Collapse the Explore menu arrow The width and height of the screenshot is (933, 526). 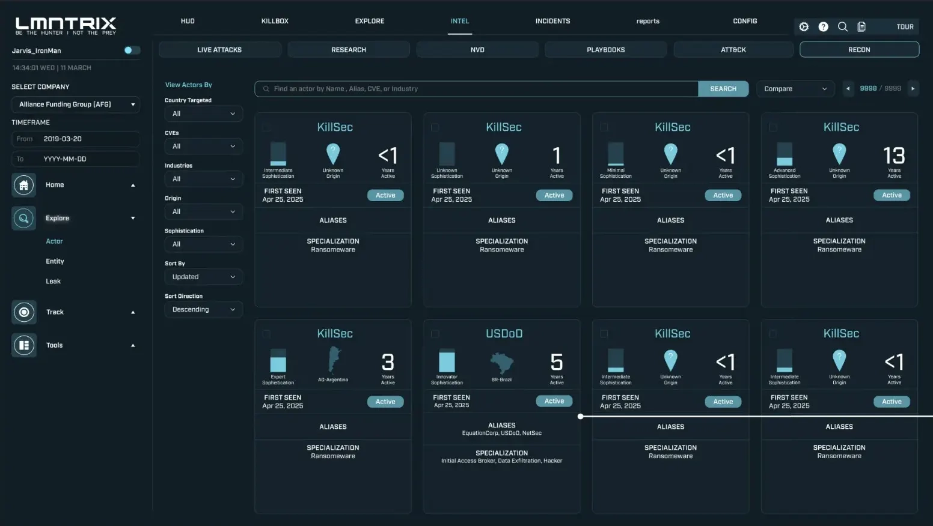click(133, 218)
